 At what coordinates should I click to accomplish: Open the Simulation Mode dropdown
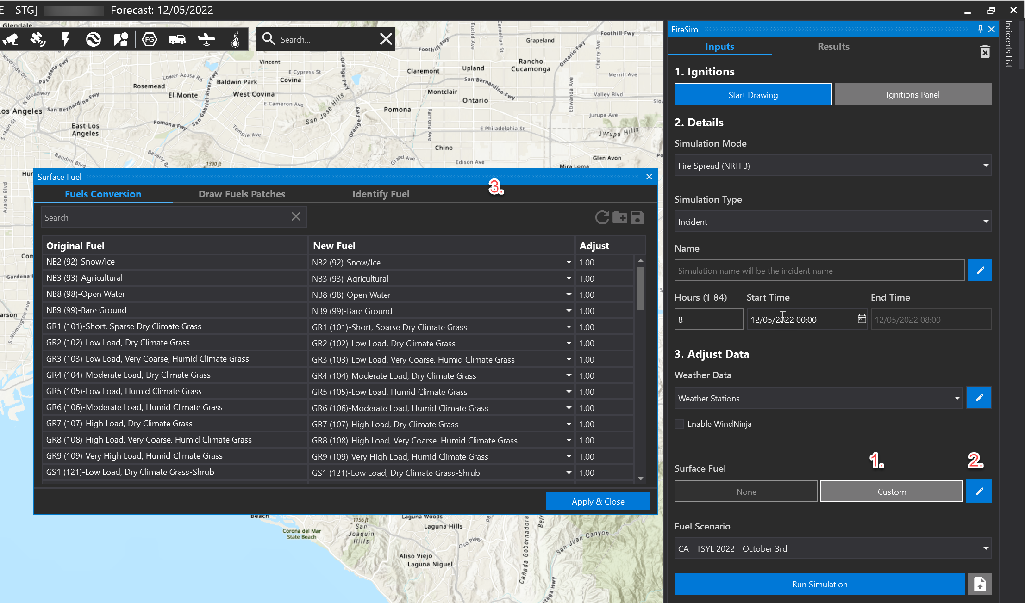click(832, 166)
